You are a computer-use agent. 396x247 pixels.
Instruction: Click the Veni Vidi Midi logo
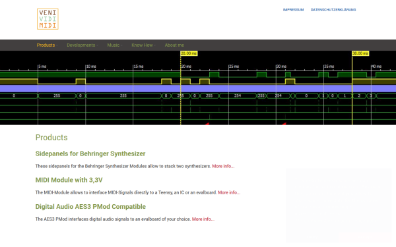click(48, 19)
